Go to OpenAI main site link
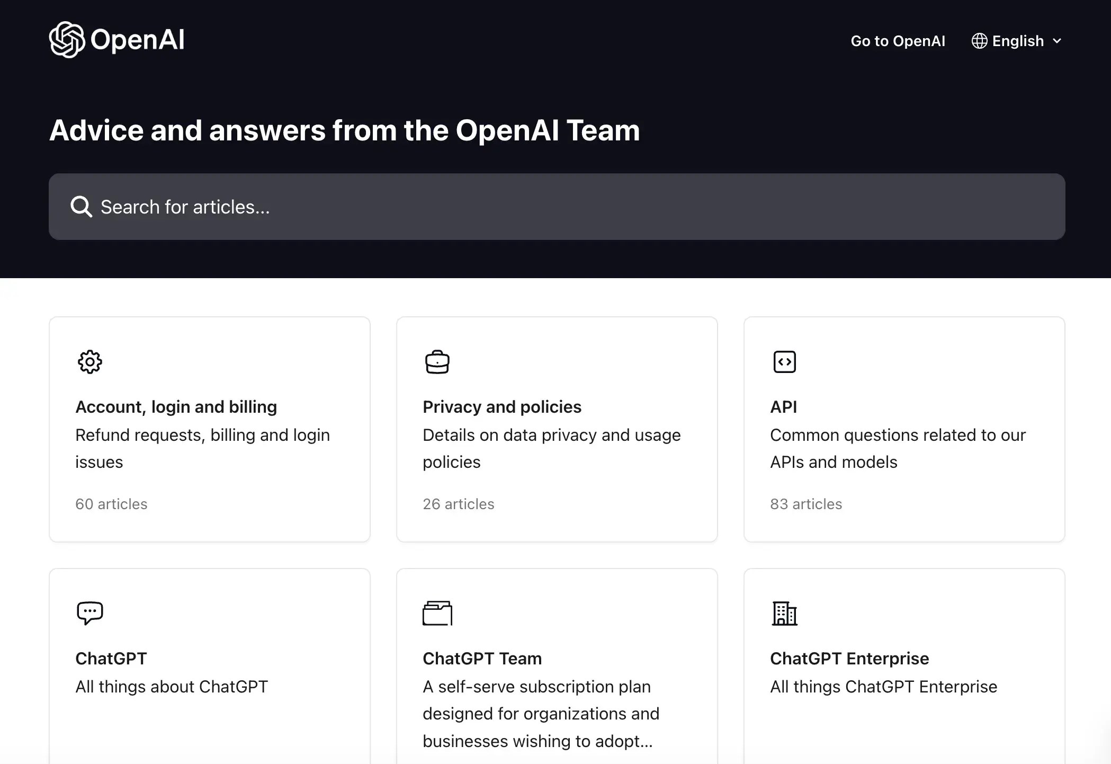The width and height of the screenshot is (1111, 764). coord(898,41)
